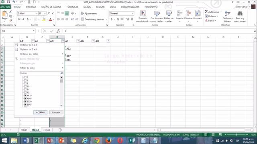
Task: Click Autosuma sigma icon
Action: (206, 12)
